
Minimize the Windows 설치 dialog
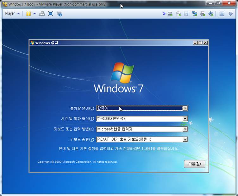pyautogui.click(x=195, y=43)
